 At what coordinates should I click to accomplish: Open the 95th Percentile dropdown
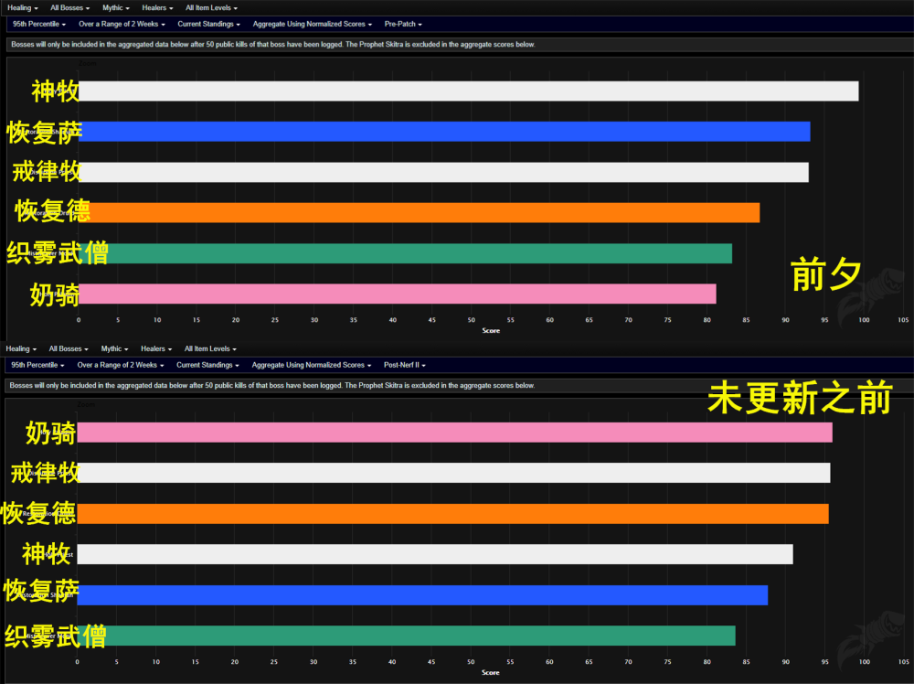[38, 24]
